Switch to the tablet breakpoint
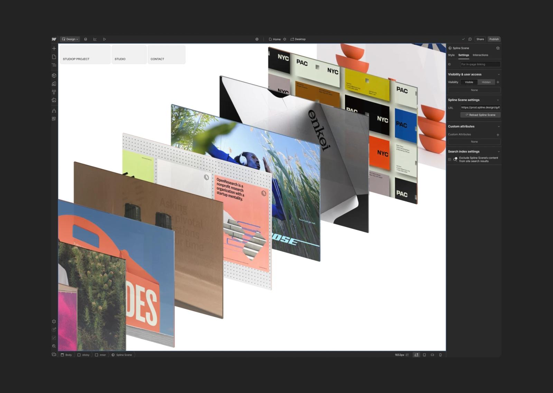The height and width of the screenshot is (393, 553). pyautogui.click(x=424, y=355)
